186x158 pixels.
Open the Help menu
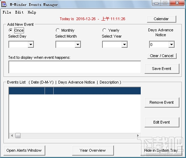(32, 12)
